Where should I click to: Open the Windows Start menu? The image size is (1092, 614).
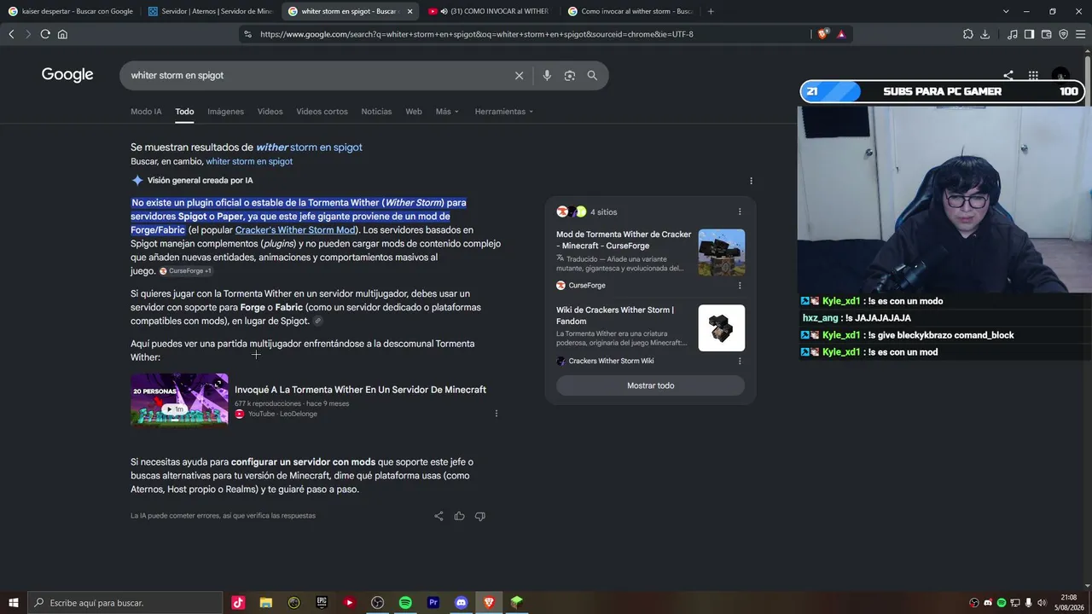(x=13, y=603)
